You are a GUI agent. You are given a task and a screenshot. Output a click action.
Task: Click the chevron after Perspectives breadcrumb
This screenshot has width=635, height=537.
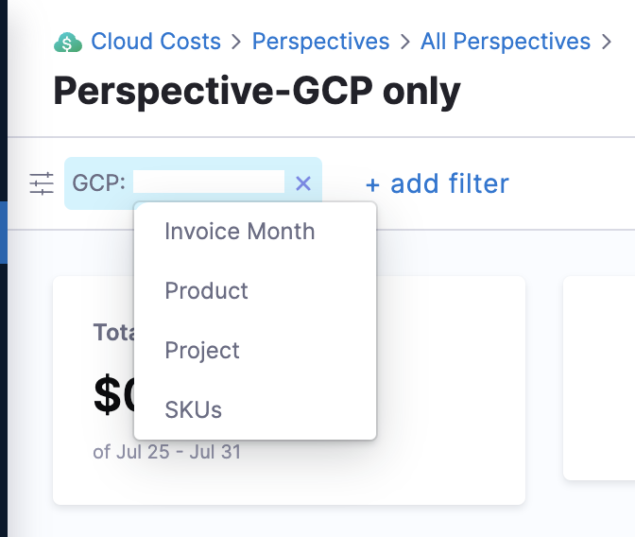click(405, 42)
